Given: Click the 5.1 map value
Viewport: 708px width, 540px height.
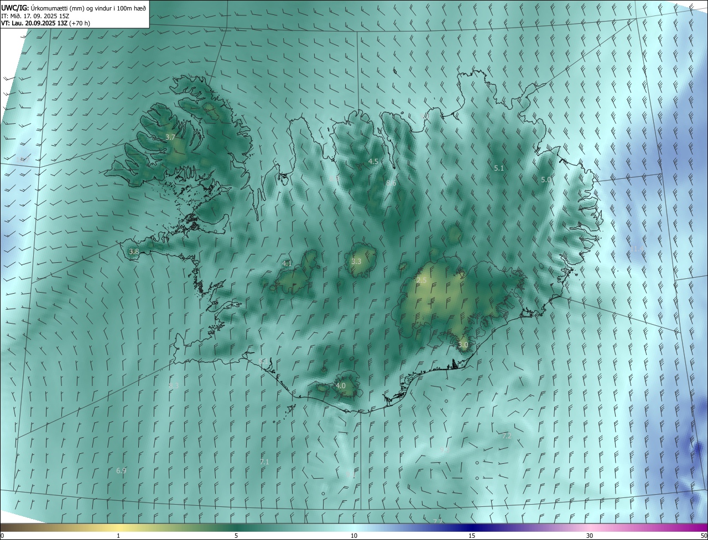Looking at the screenshot, I should click(x=499, y=168).
